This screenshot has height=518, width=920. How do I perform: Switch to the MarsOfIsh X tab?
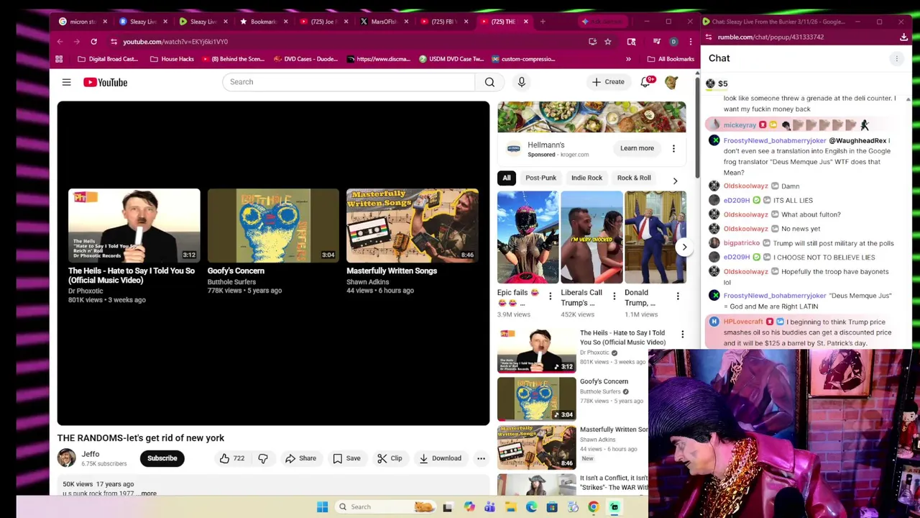tap(383, 22)
